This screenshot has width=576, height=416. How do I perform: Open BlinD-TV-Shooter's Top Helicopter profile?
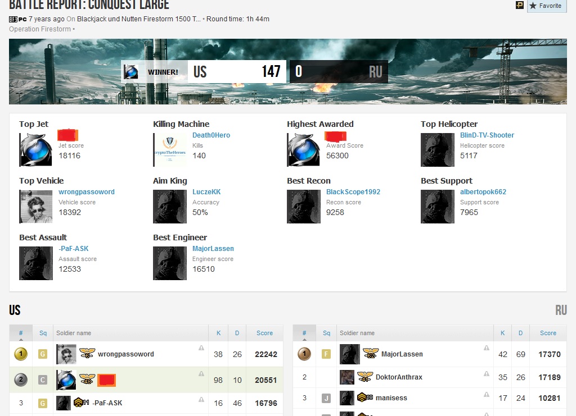tap(487, 135)
